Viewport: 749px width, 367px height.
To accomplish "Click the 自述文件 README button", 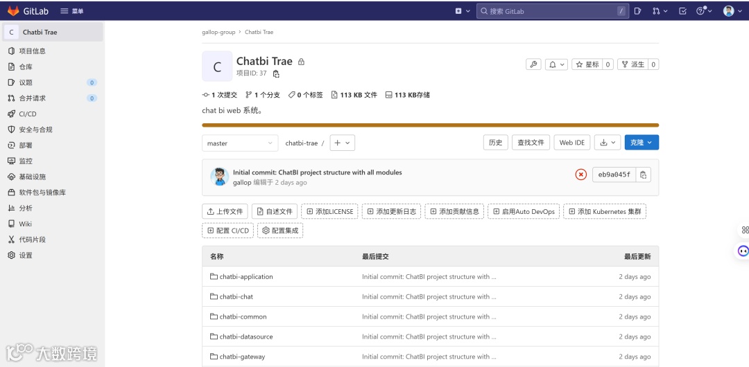I will pyautogui.click(x=275, y=211).
